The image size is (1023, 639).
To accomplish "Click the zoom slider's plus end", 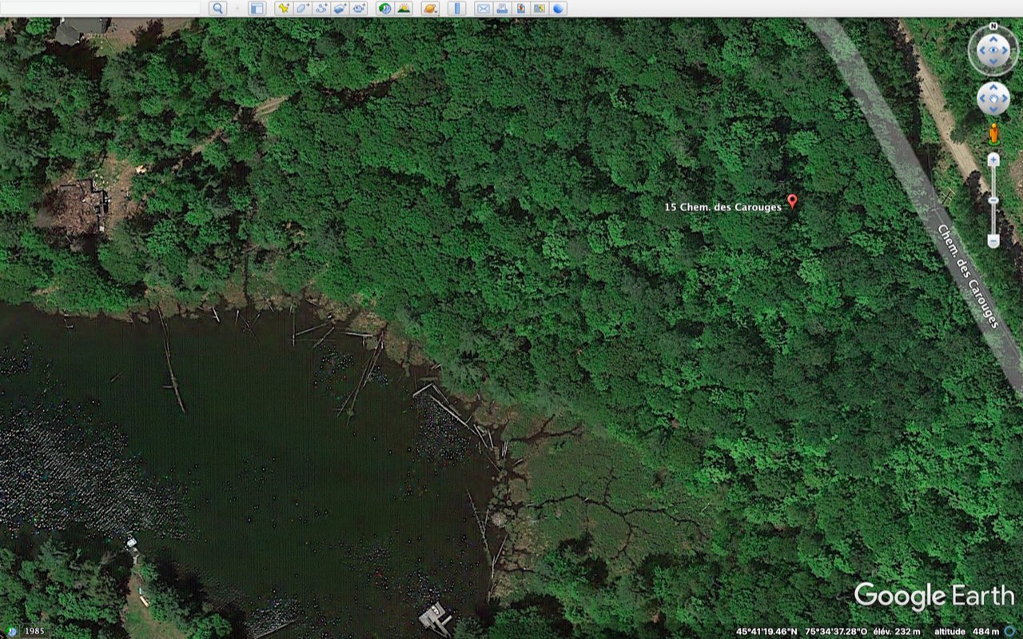I will [993, 160].
